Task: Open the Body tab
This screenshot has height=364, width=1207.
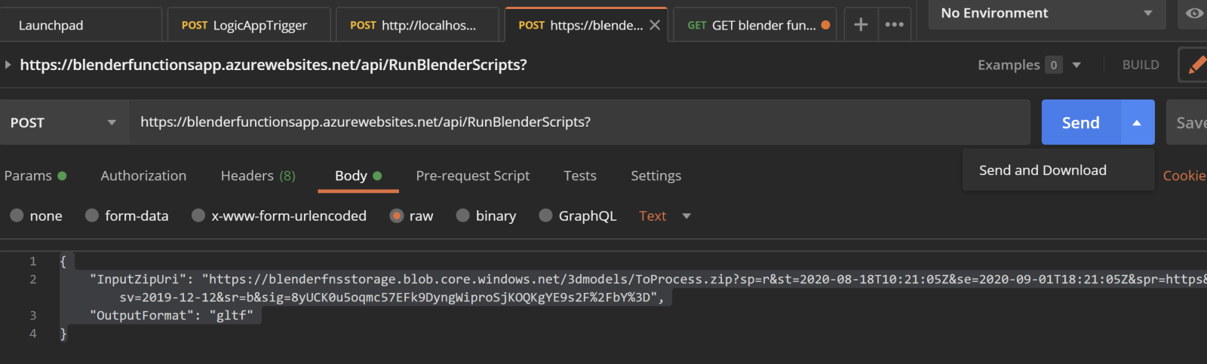Action: point(358,176)
